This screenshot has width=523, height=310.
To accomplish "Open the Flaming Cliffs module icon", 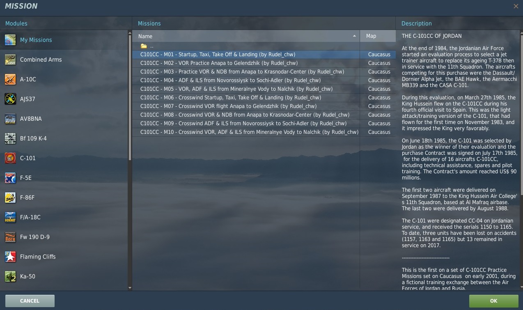I will click(x=10, y=257).
